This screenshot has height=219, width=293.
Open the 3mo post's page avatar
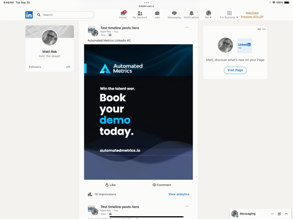tap(93, 31)
